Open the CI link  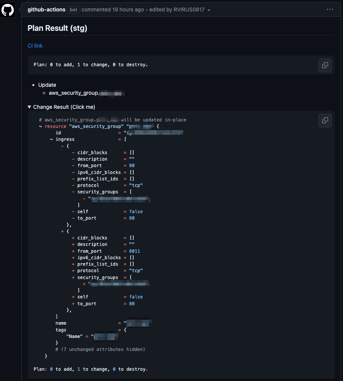point(35,46)
